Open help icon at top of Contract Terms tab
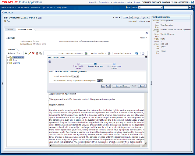This screenshot has height=156, width=195. (x=147, y=33)
